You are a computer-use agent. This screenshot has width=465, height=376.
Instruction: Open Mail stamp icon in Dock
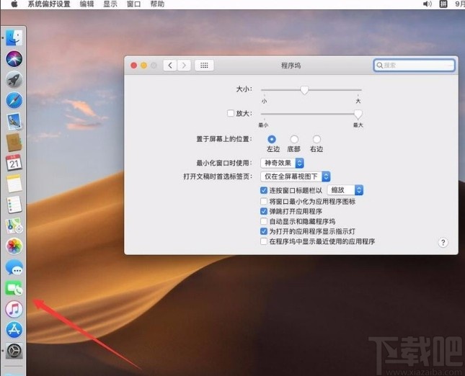coord(14,121)
